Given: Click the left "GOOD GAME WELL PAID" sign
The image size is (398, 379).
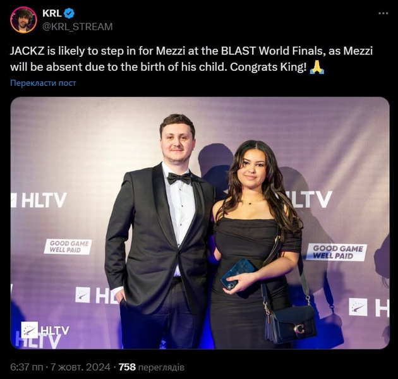Looking at the screenshot, I should point(68,246).
